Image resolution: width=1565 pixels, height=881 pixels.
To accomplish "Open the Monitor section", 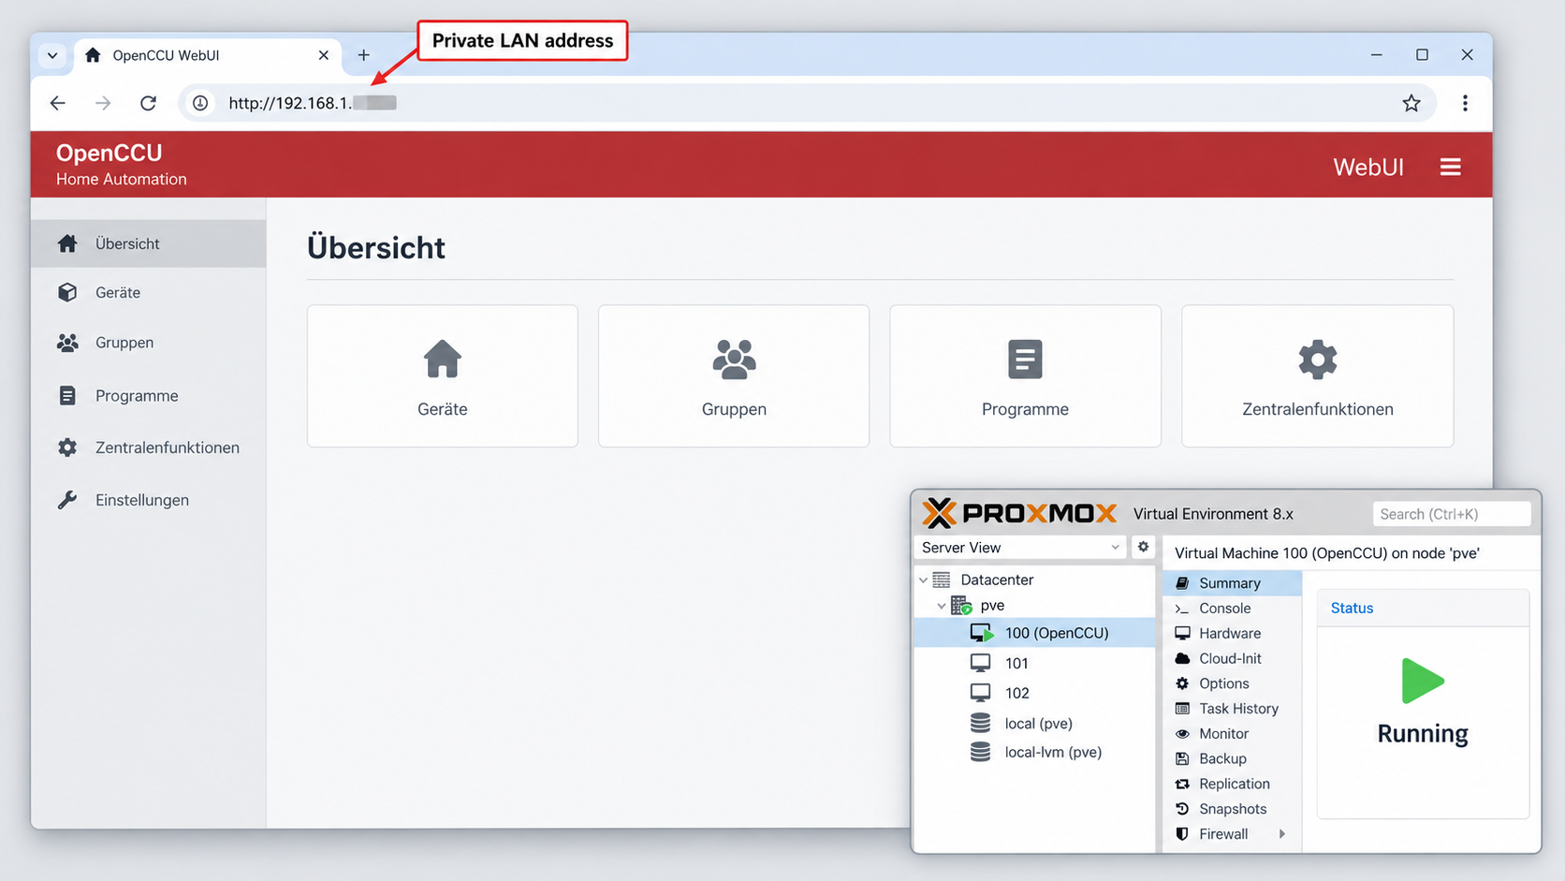I will tap(1232, 734).
